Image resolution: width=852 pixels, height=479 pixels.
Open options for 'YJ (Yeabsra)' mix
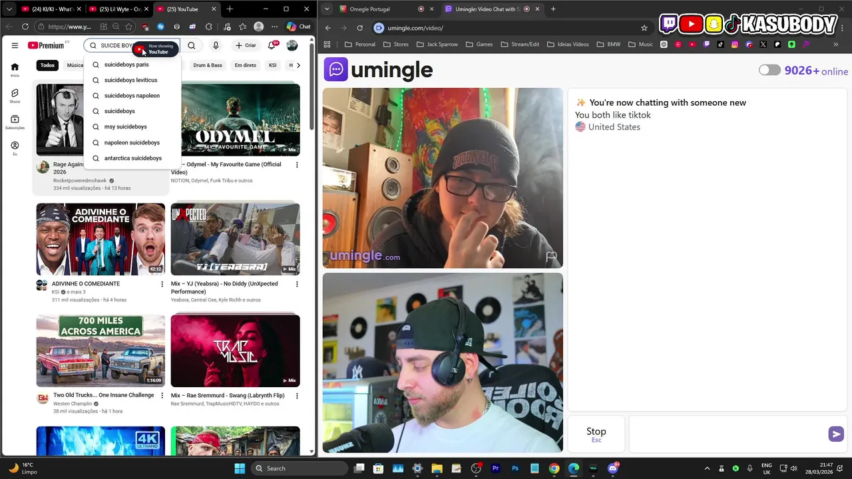click(x=297, y=284)
